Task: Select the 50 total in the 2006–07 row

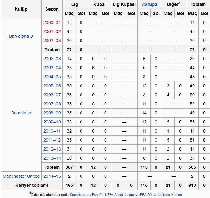Action: pos(192,95)
